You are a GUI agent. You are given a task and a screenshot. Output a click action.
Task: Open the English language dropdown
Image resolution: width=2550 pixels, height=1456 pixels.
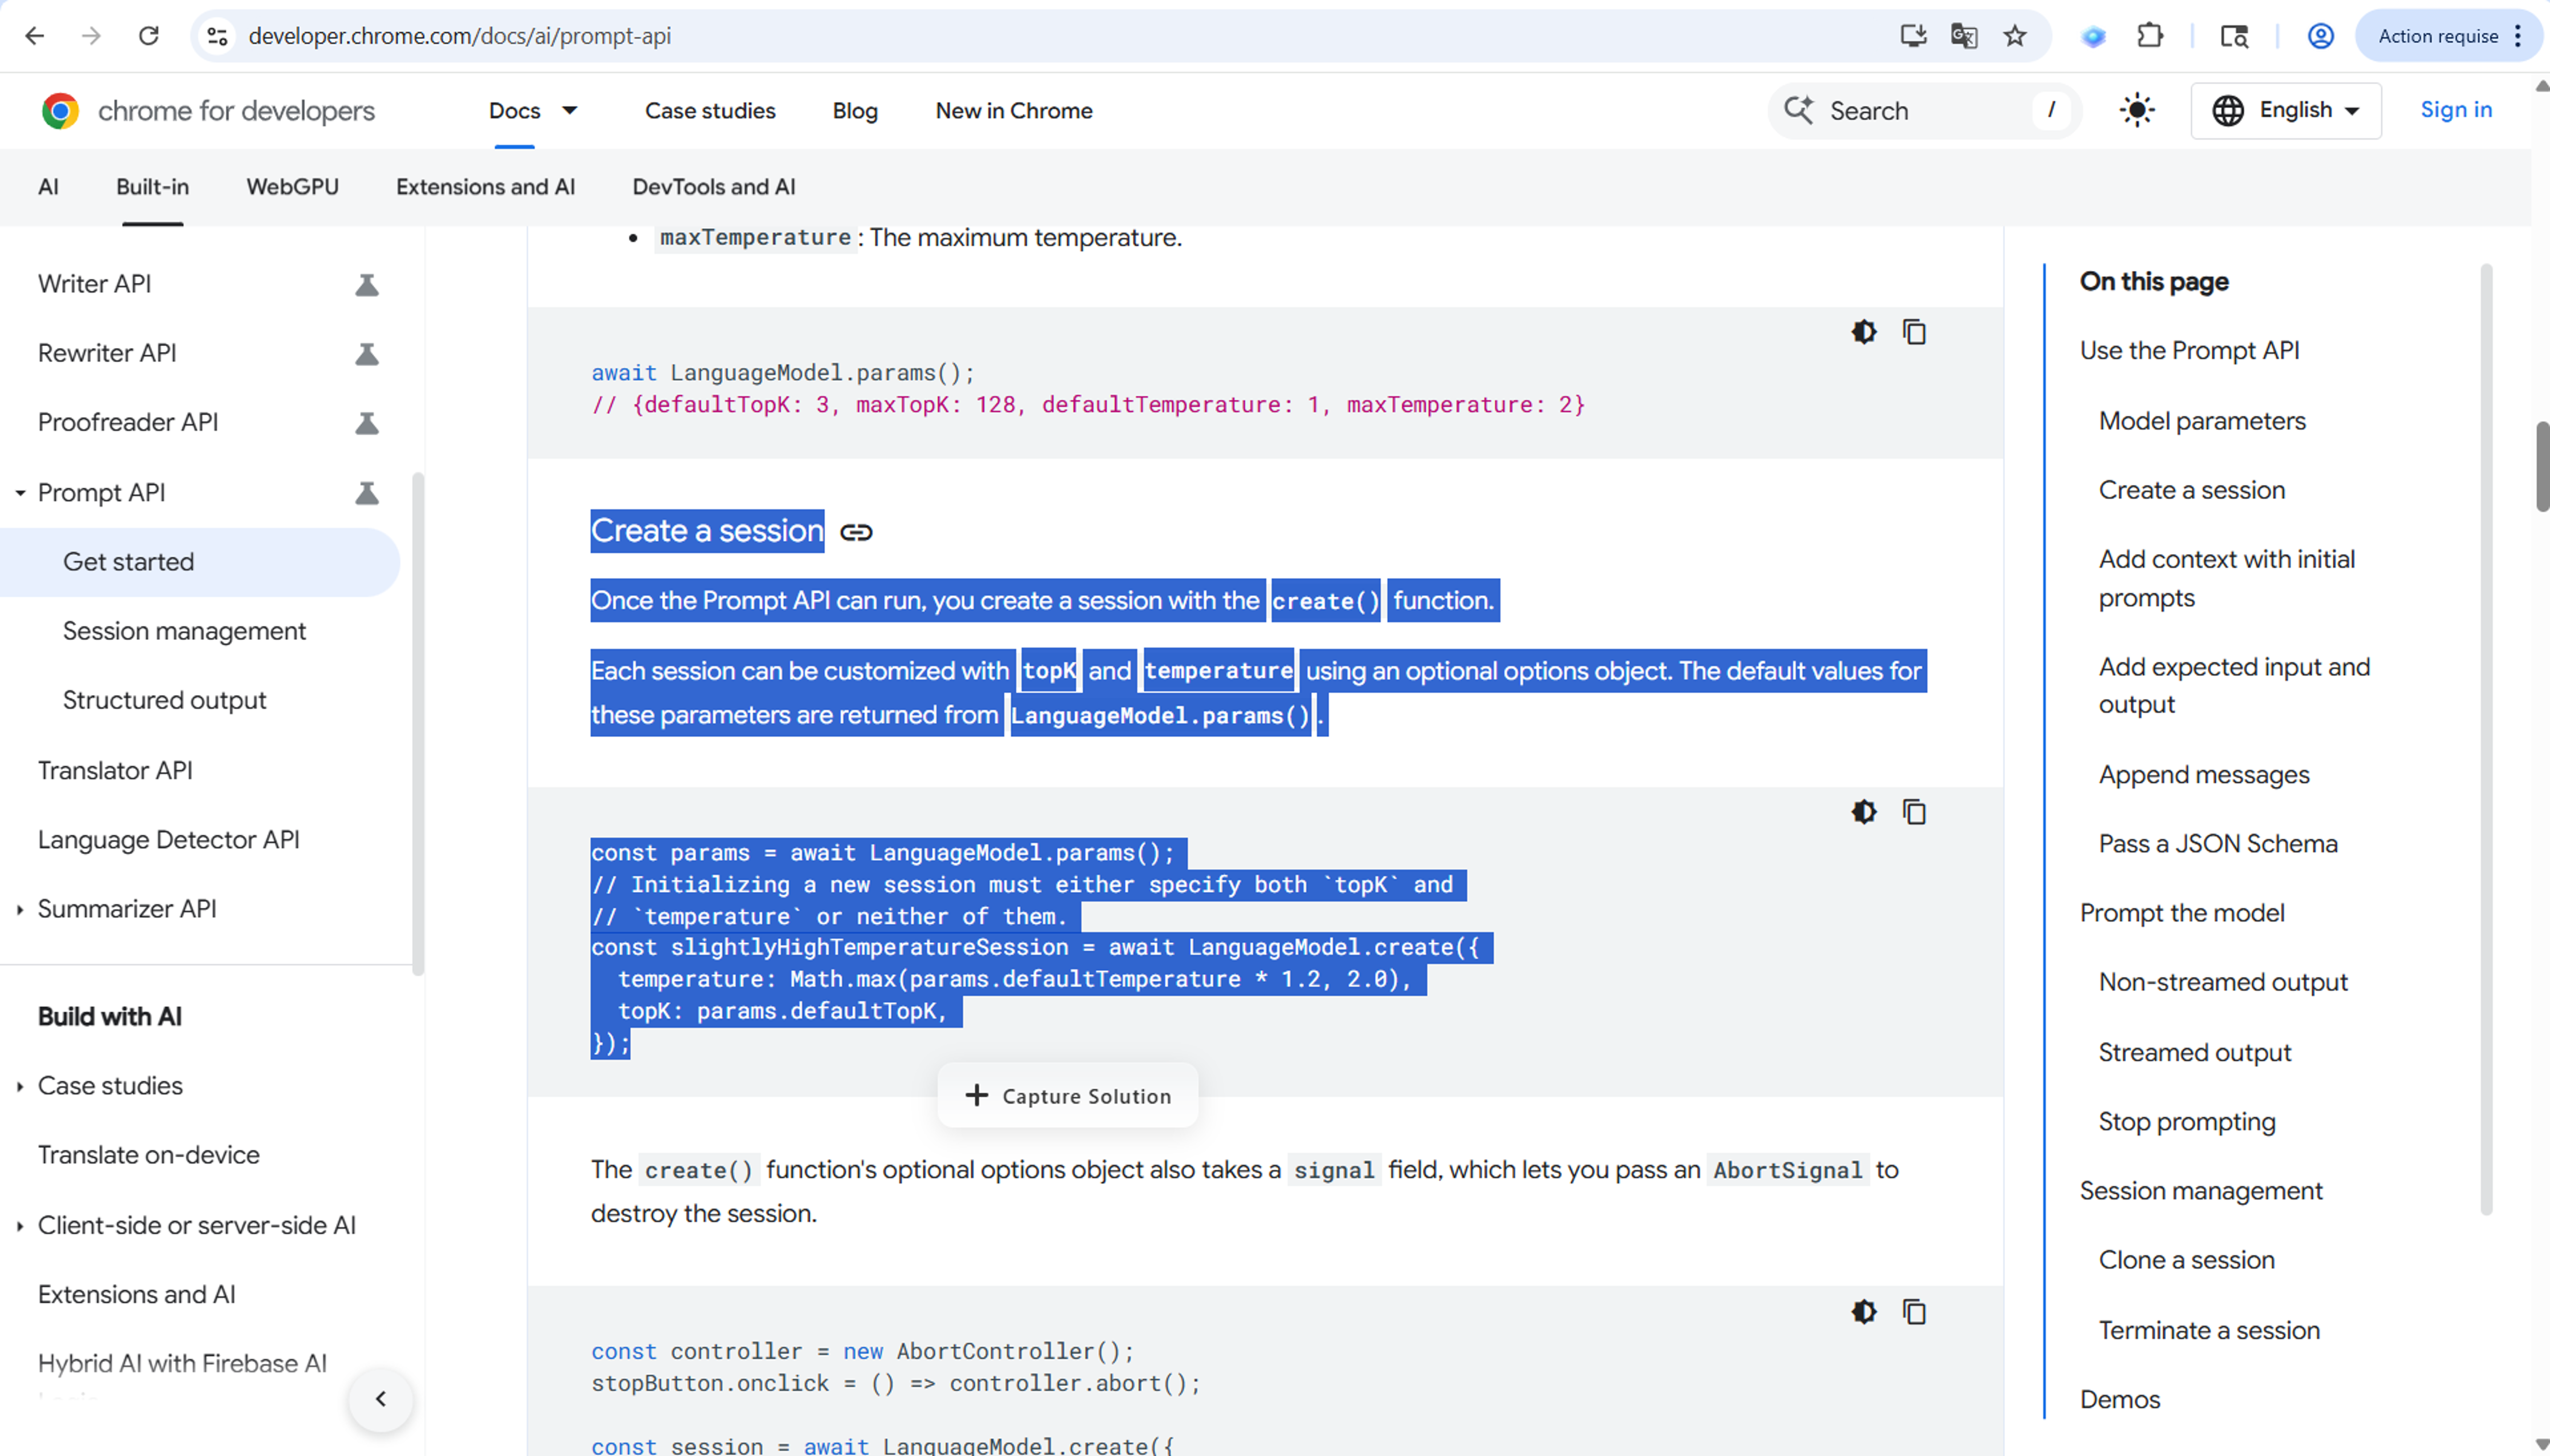tap(2286, 110)
